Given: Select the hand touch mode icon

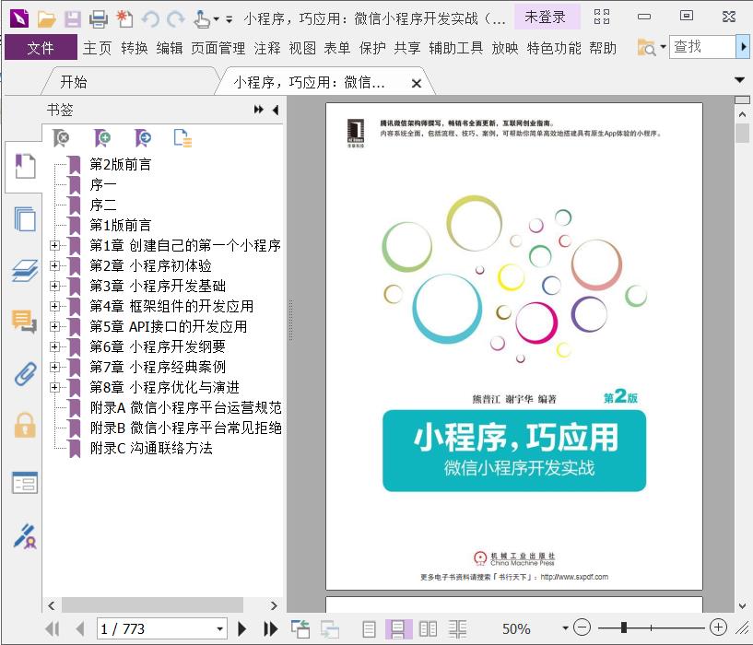Looking at the screenshot, I should (x=202, y=18).
